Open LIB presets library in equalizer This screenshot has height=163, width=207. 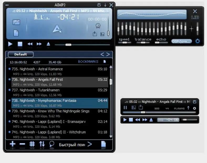[x=195, y=17]
